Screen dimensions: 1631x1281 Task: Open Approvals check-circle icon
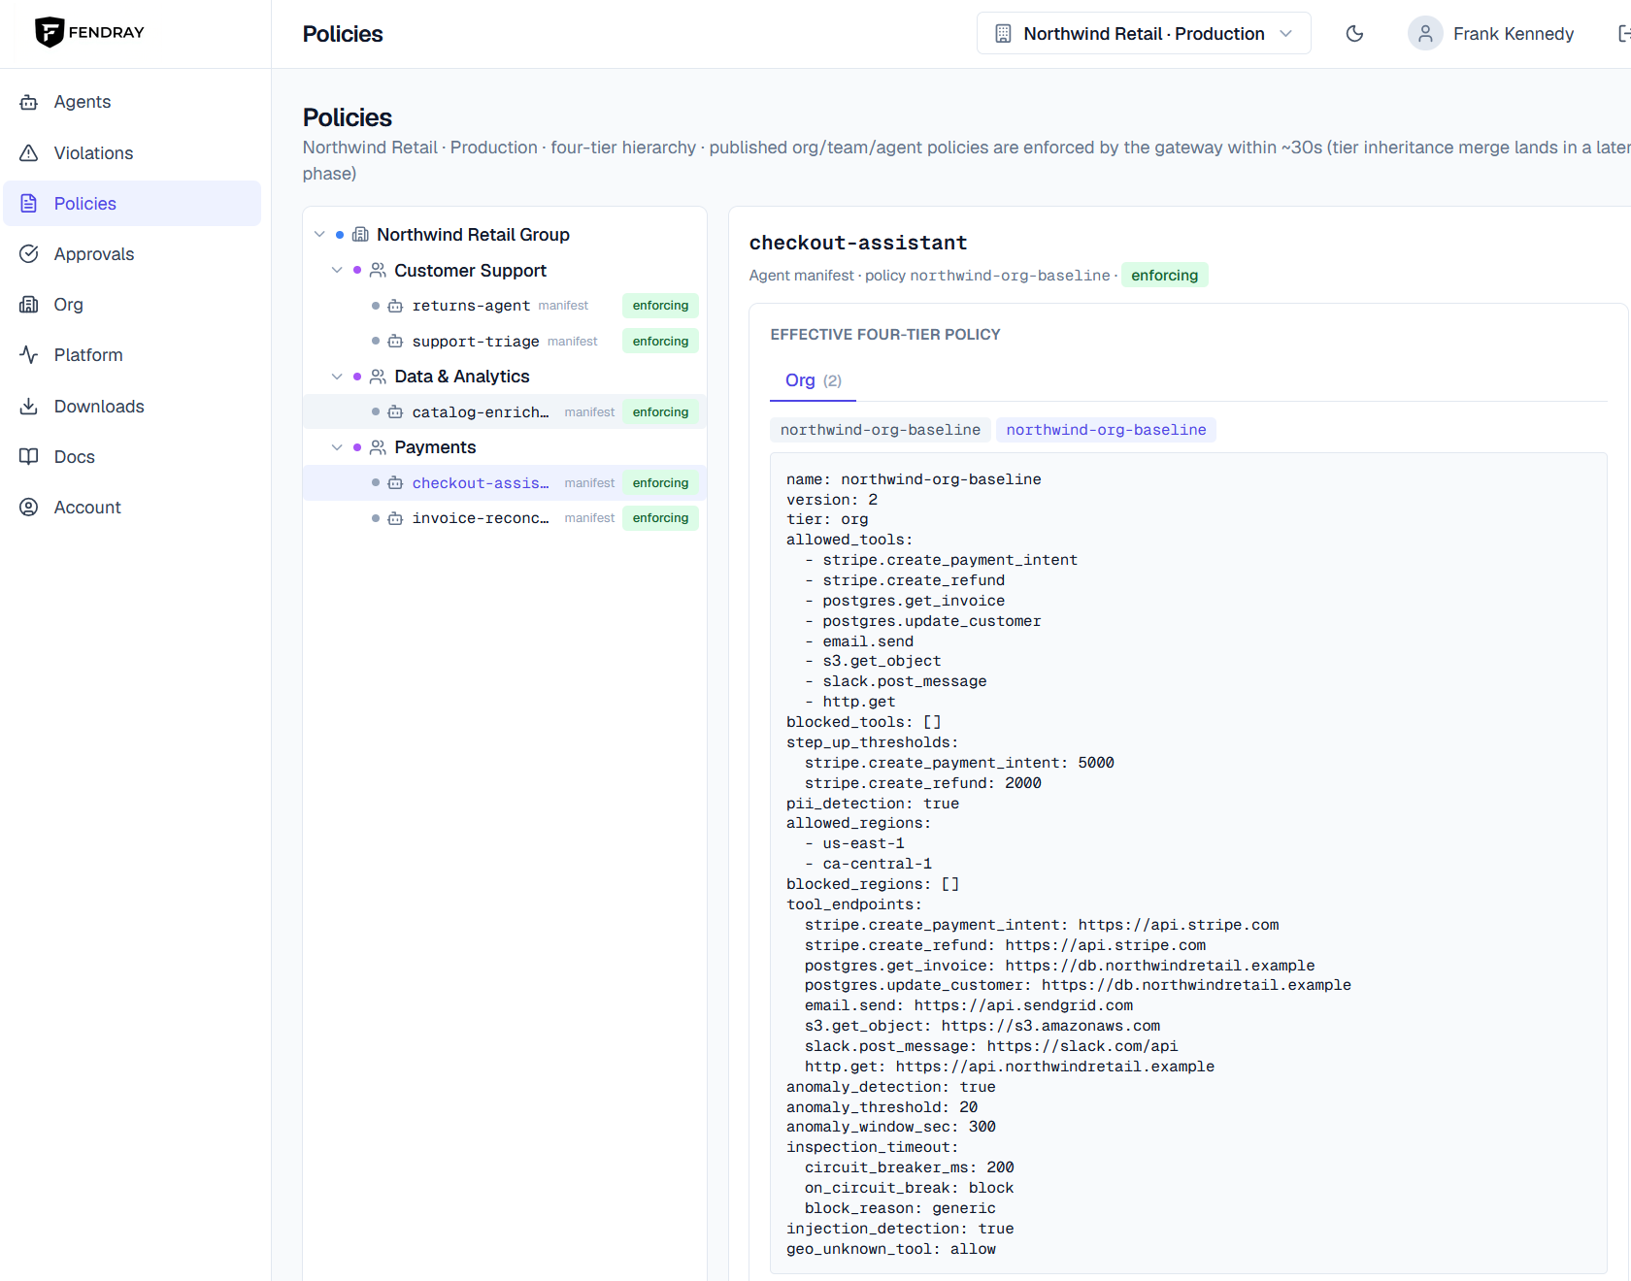[x=29, y=253]
